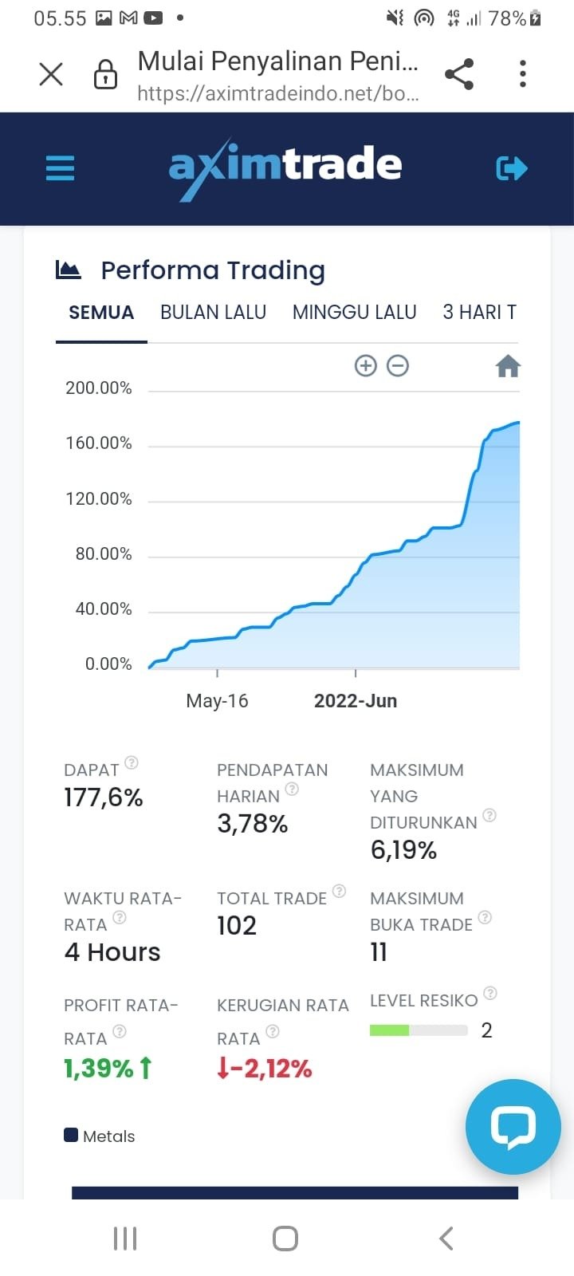This screenshot has width=574, height=1276.
Task: Click help icon beside LEVEL RESIKO
Action: [x=490, y=993]
